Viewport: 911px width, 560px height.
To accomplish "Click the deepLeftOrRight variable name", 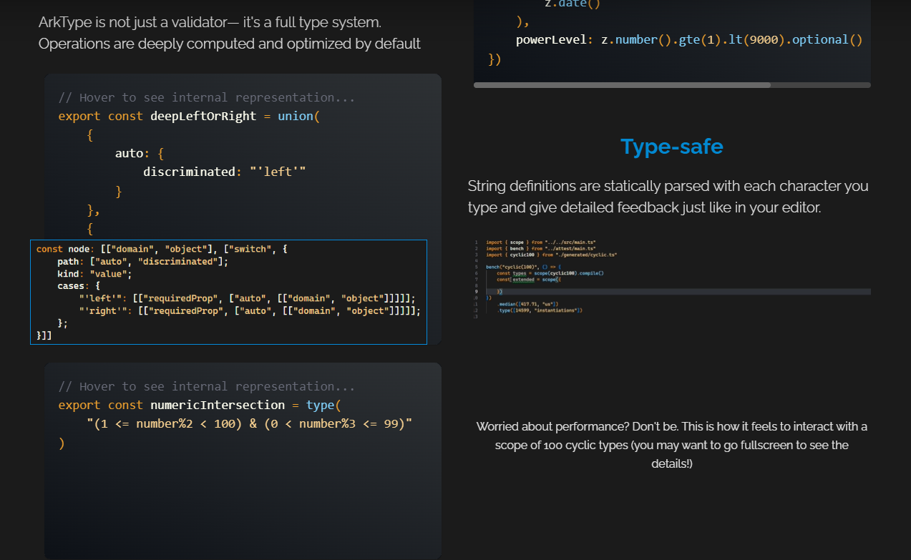I will click(x=203, y=116).
